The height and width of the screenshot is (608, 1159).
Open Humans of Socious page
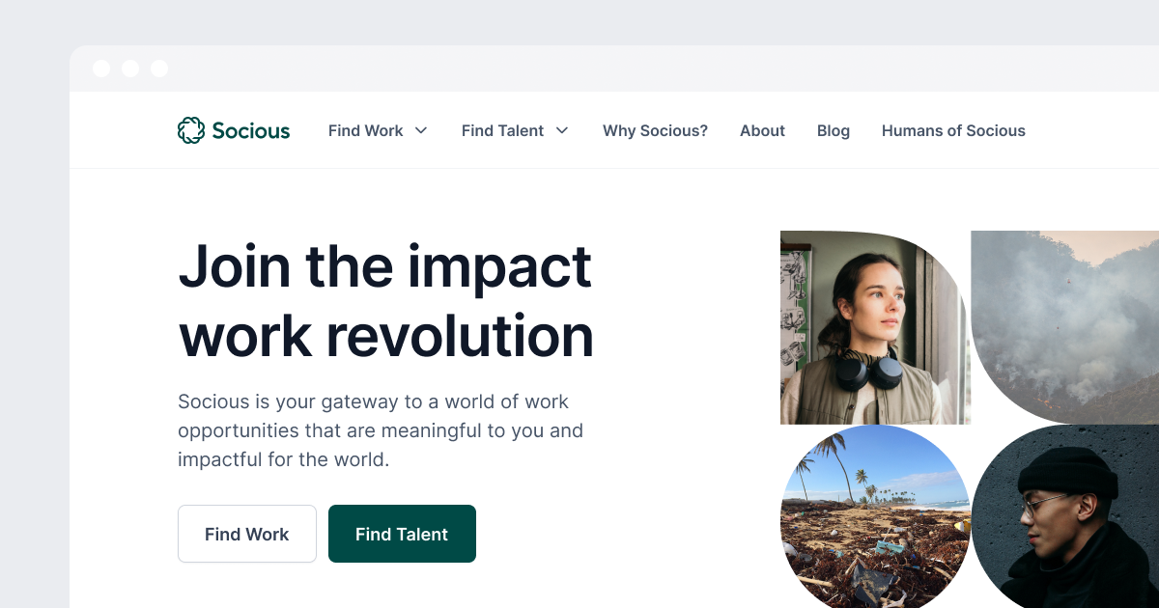[x=953, y=130]
